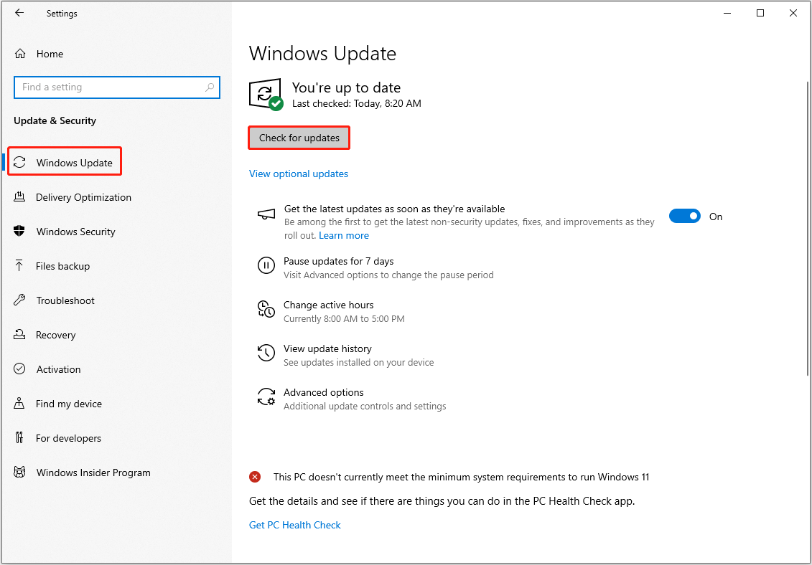Click the vertical scrollbar on the right

tap(808, 229)
